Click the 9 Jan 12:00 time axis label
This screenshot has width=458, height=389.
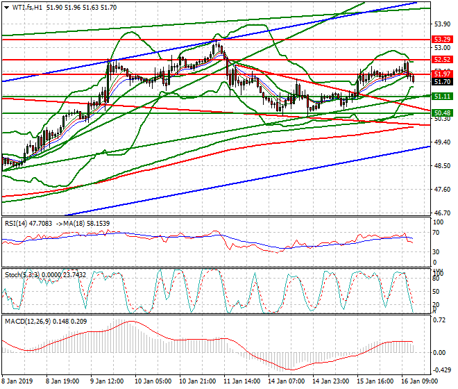(x=107, y=381)
